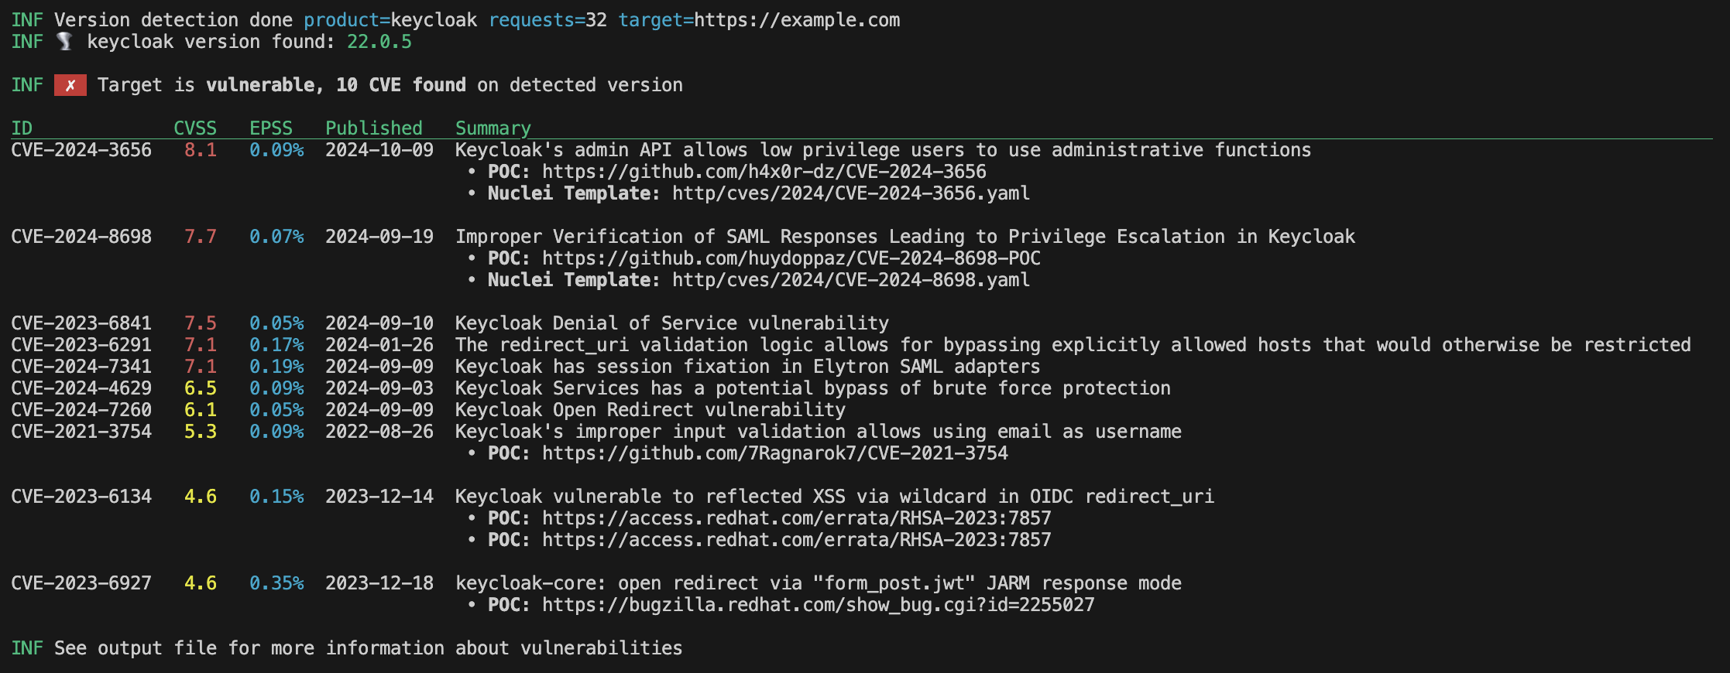Click the first RHSA-2023:7857 errata link
This screenshot has height=673, width=1730.
(x=797, y=518)
